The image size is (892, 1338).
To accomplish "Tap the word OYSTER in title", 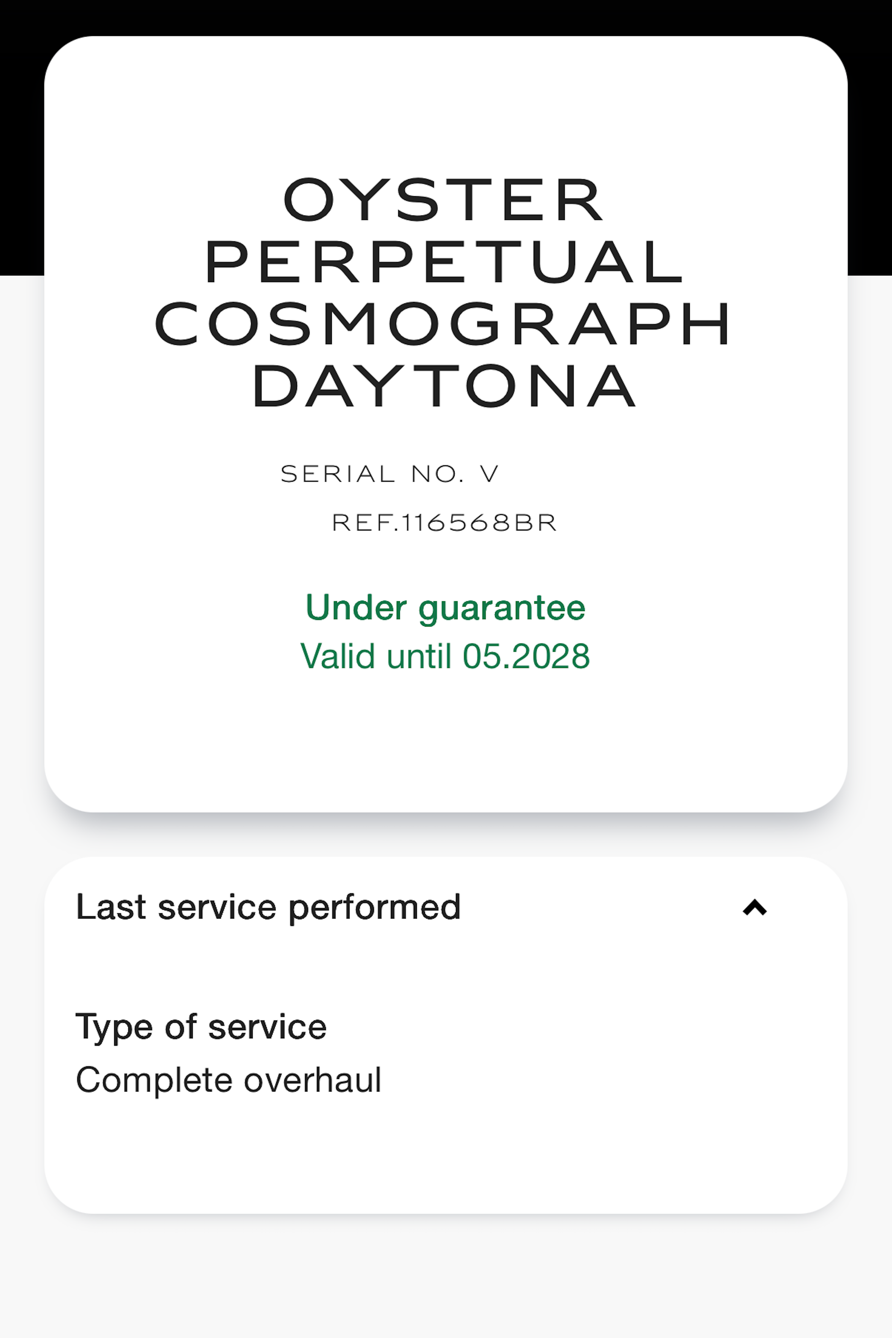I will 444,200.
